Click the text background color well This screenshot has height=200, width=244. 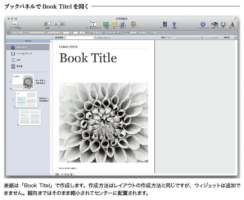coord(82,33)
